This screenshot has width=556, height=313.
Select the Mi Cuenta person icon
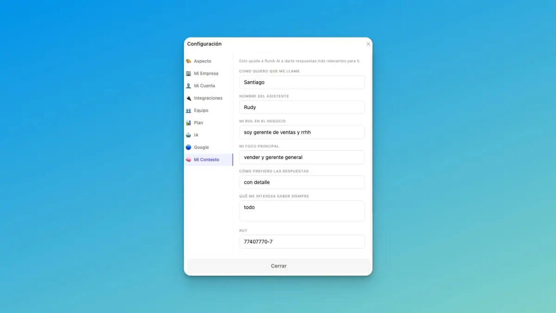(189, 86)
